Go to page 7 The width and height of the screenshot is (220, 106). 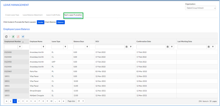coord(39,101)
